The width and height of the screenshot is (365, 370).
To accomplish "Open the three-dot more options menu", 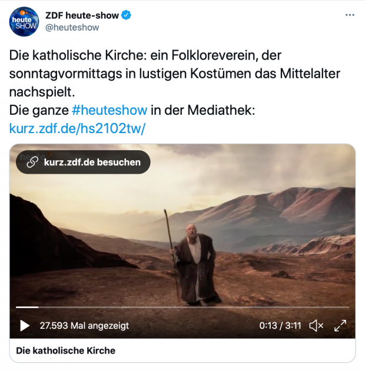I will [x=350, y=15].
